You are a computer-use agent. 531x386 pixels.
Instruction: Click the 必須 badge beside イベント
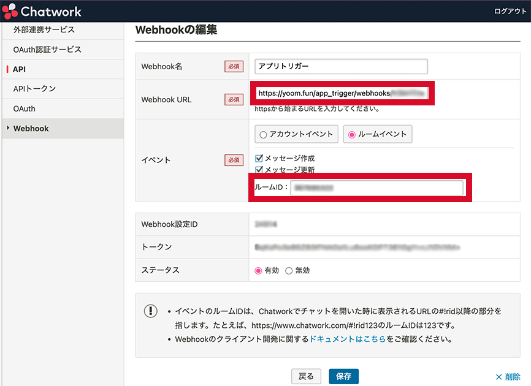(x=234, y=160)
